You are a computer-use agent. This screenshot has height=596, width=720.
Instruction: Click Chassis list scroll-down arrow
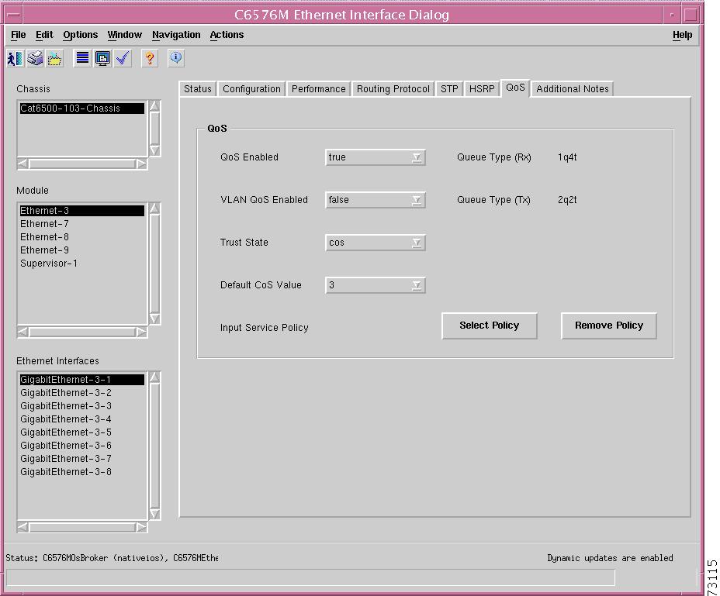pos(154,151)
